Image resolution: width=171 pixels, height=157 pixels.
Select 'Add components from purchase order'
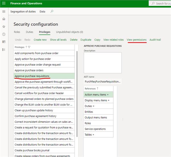[x=44, y=53]
